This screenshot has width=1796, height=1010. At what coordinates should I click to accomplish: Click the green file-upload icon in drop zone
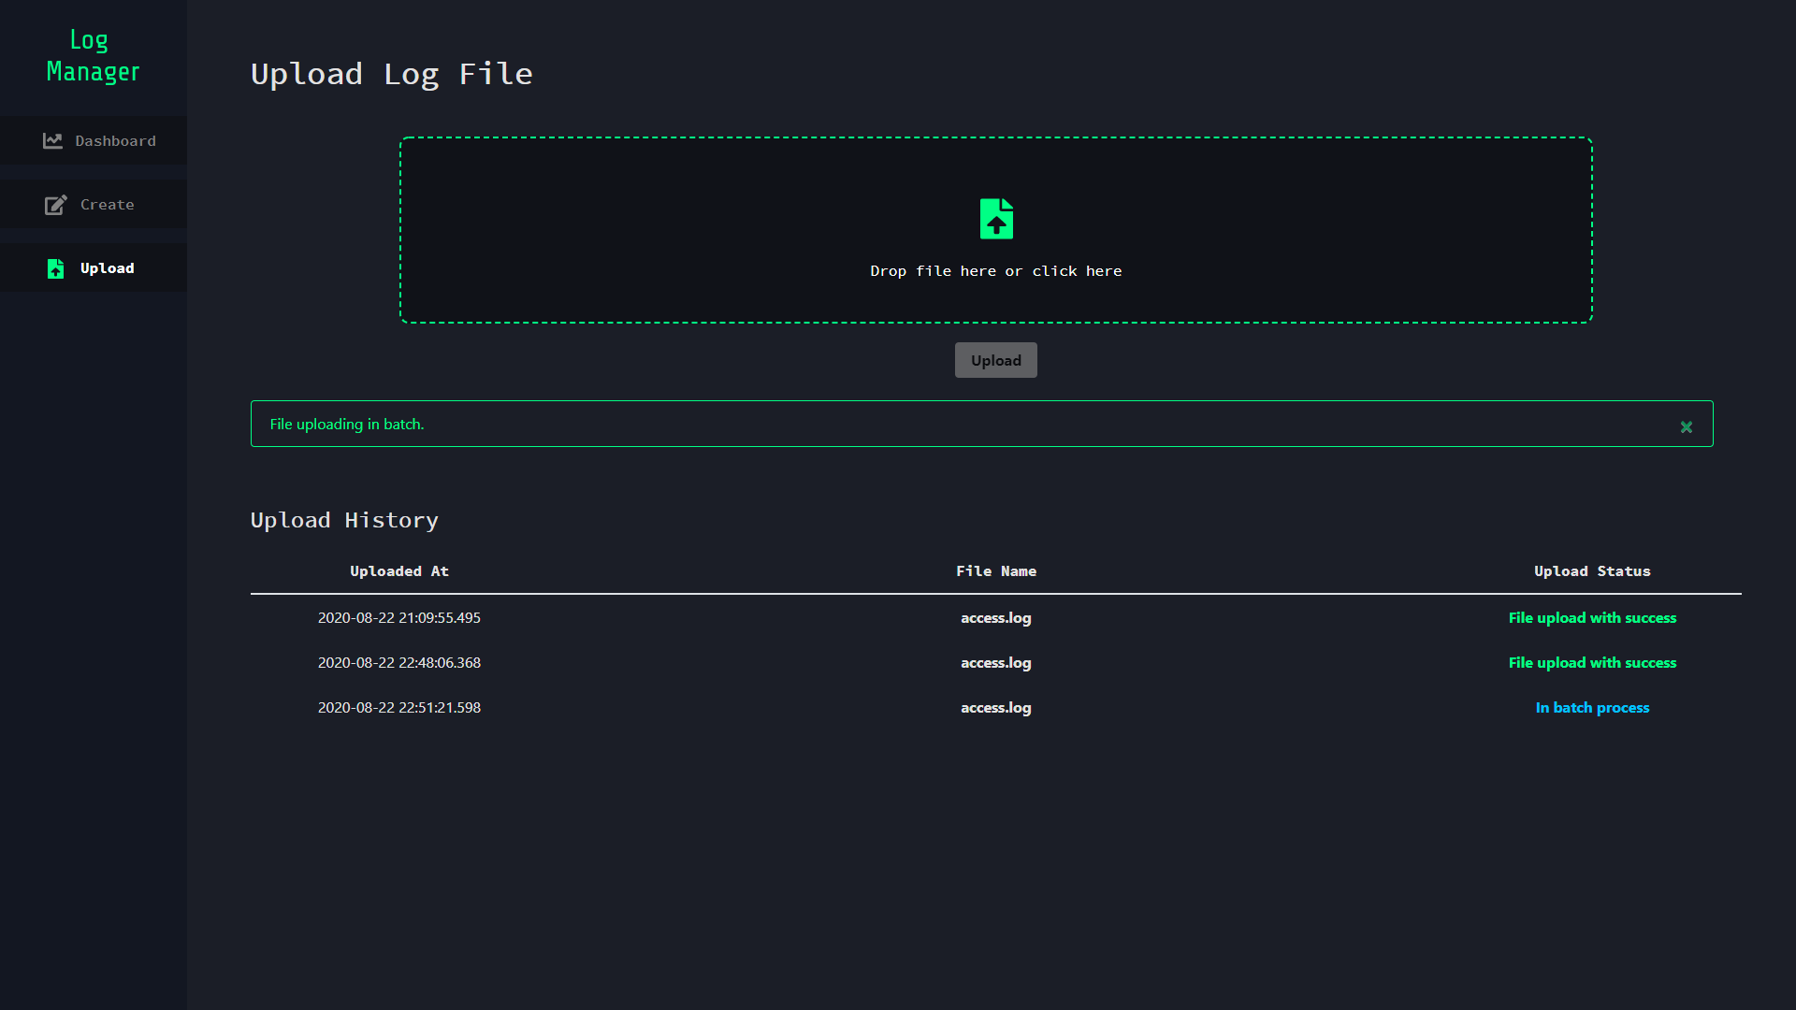point(996,219)
